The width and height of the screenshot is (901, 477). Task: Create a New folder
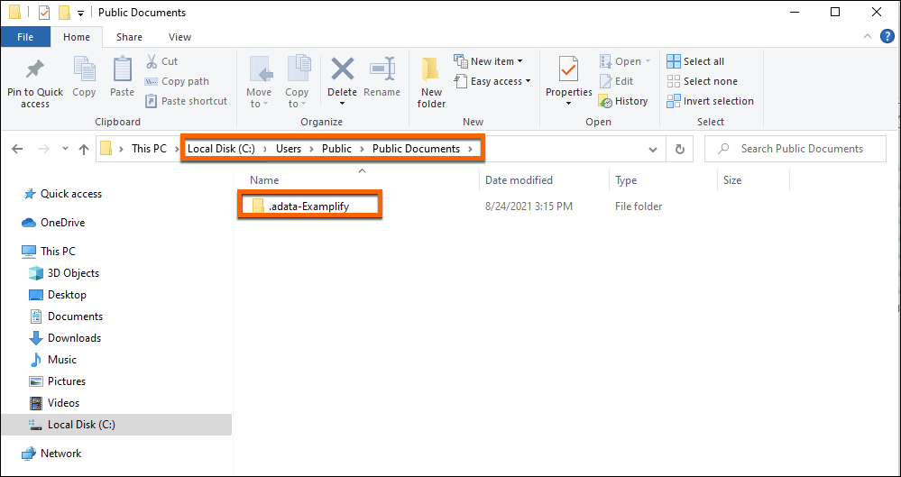point(431,83)
